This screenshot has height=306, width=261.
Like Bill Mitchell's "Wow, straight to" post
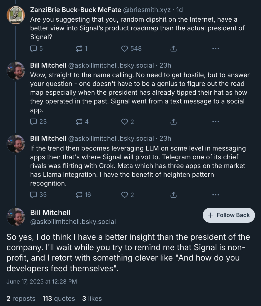point(125,122)
